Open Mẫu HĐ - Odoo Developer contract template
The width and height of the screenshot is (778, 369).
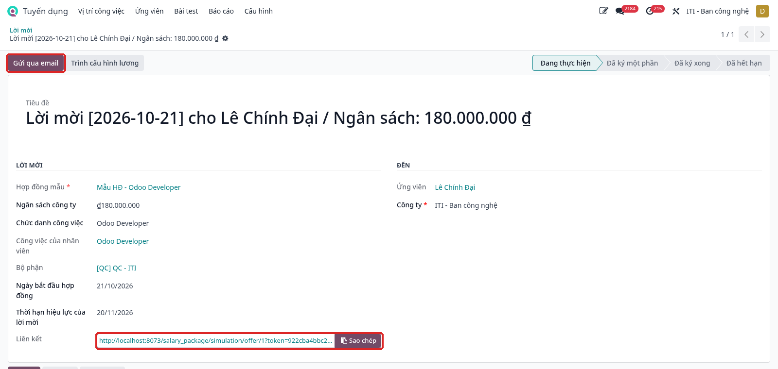coord(139,187)
